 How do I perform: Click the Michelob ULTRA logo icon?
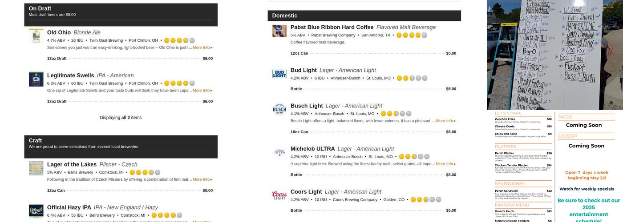(x=279, y=152)
